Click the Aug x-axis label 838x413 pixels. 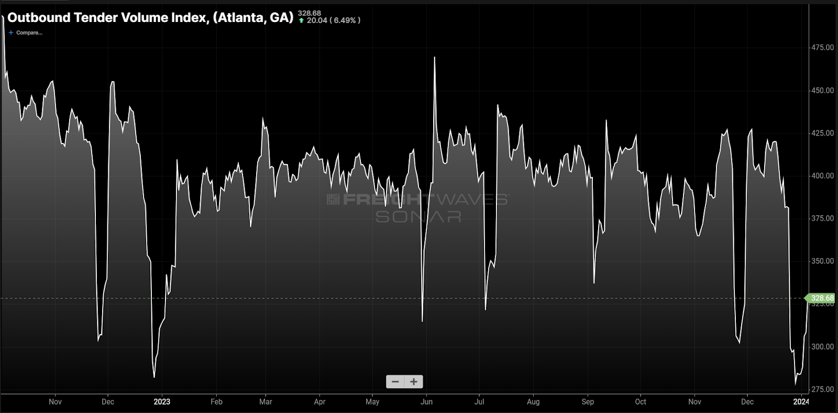533,401
